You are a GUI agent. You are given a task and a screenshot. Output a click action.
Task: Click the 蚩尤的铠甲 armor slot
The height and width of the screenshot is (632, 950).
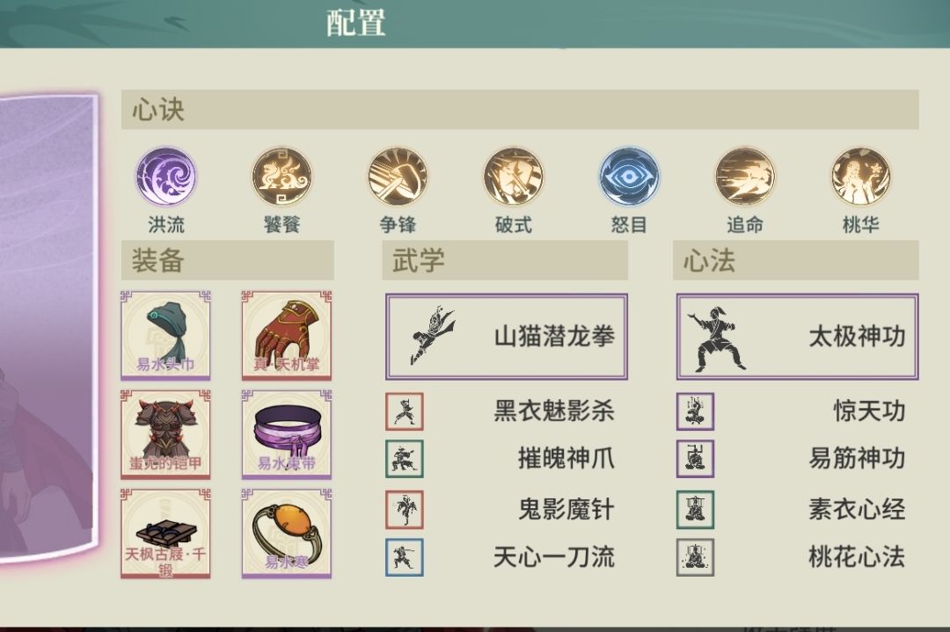[165, 434]
